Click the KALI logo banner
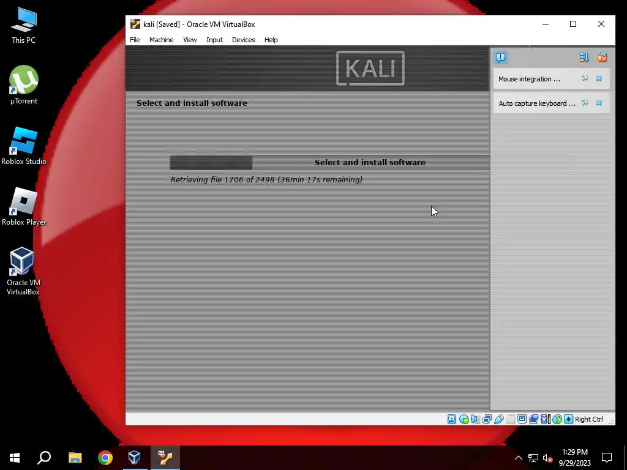The height and width of the screenshot is (470, 627). 370,69
